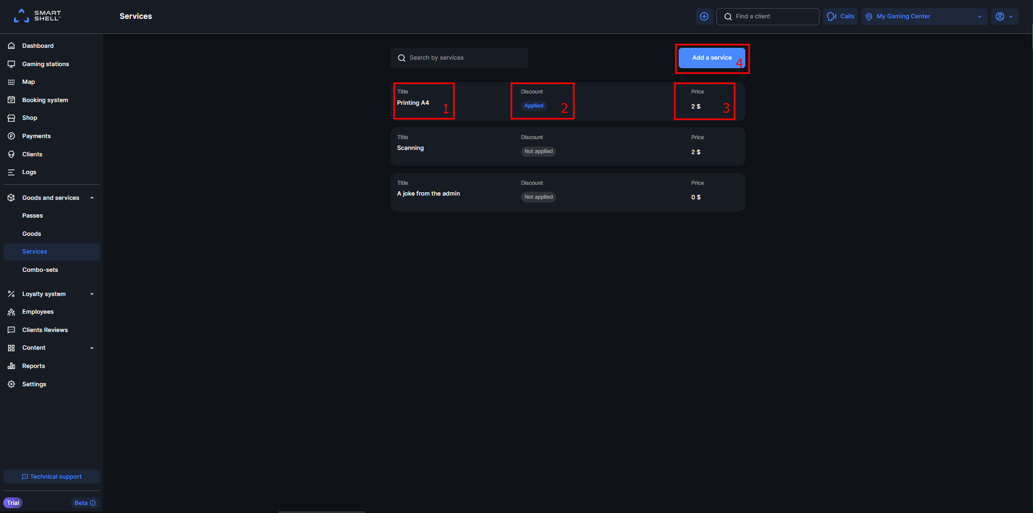Contact Technical support
This screenshot has width=1033, height=513.
51,476
